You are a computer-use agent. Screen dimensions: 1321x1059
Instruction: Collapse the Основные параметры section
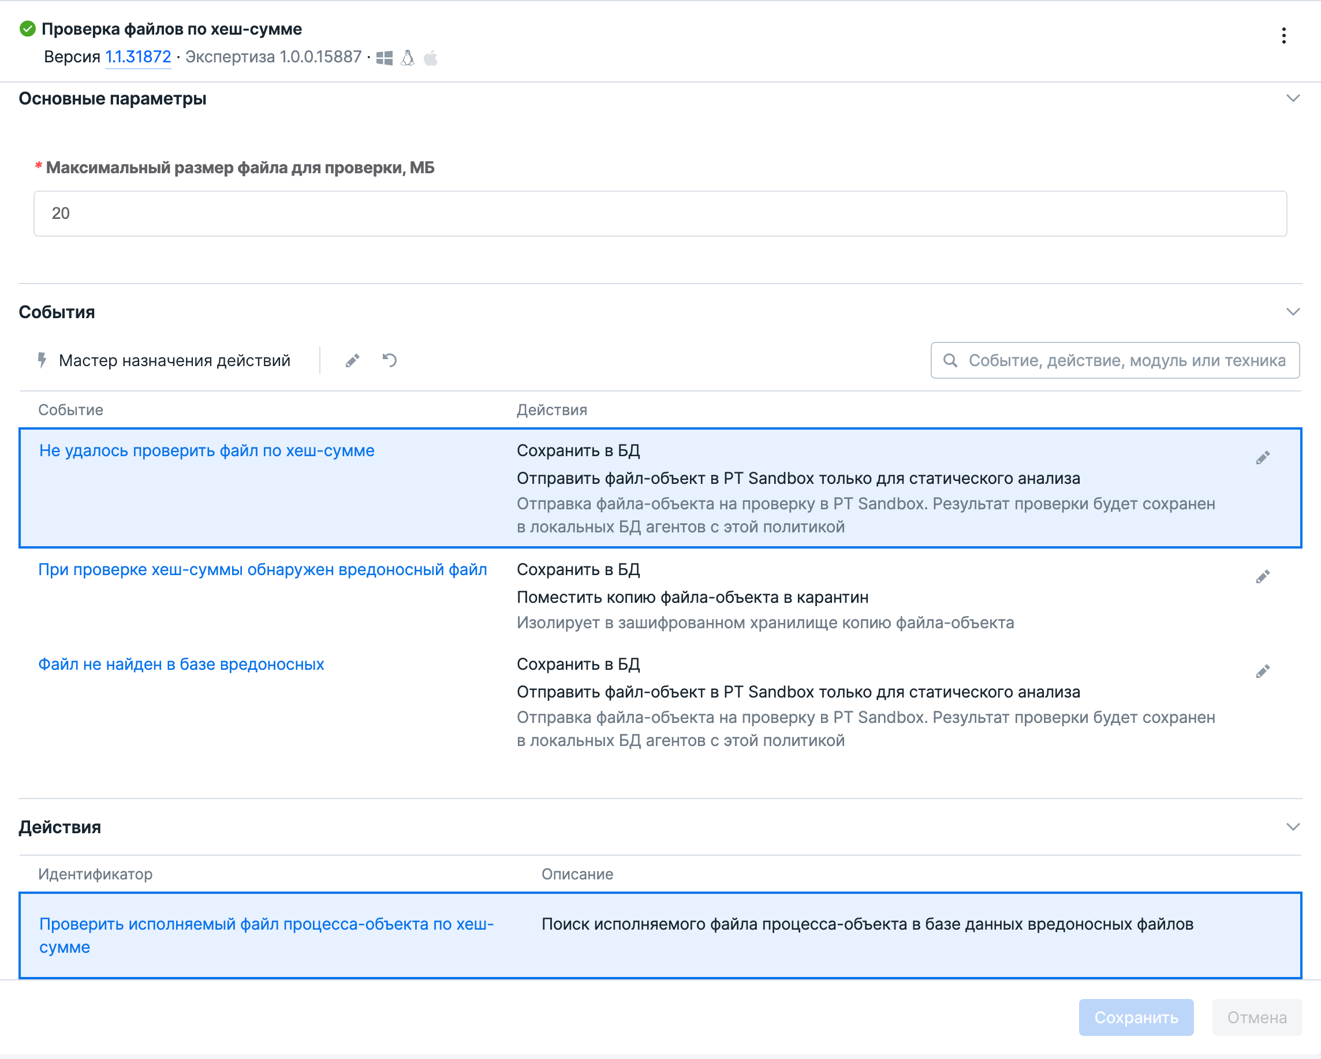pyautogui.click(x=1293, y=99)
